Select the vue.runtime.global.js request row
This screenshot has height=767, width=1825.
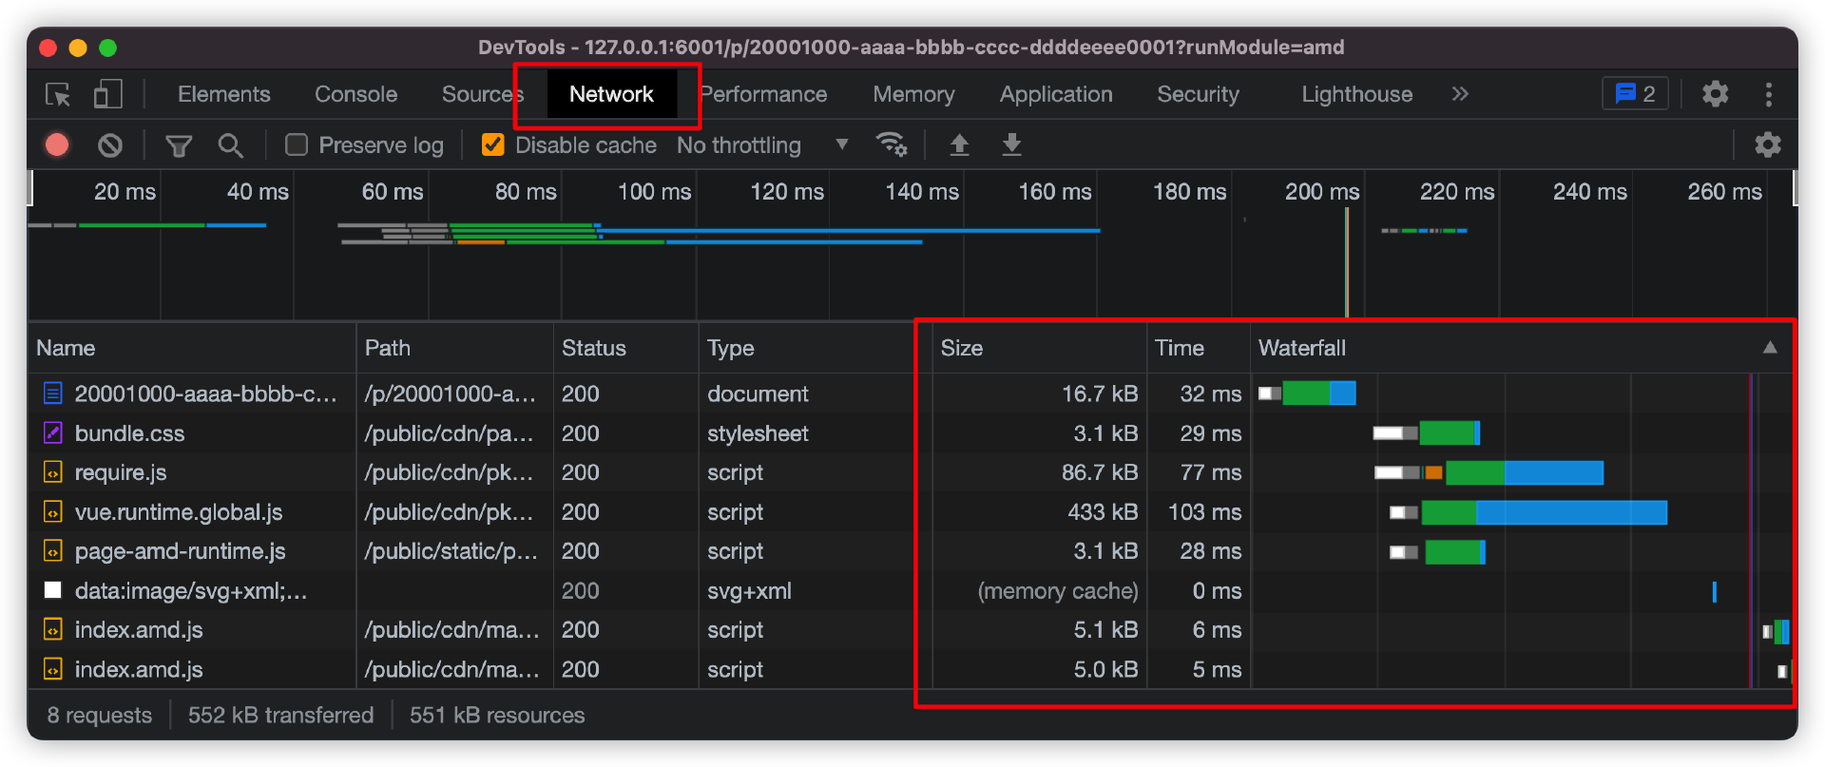click(x=179, y=512)
